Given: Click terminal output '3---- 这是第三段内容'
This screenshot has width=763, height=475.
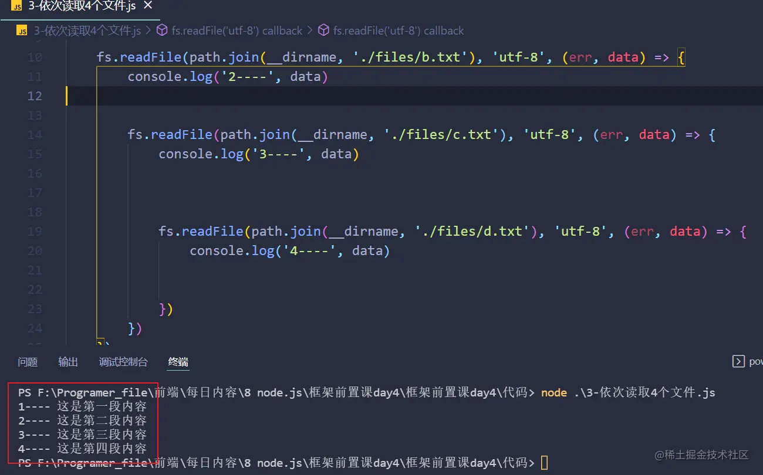Looking at the screenshot, I should pyautogui.click(x=82, y=435).
